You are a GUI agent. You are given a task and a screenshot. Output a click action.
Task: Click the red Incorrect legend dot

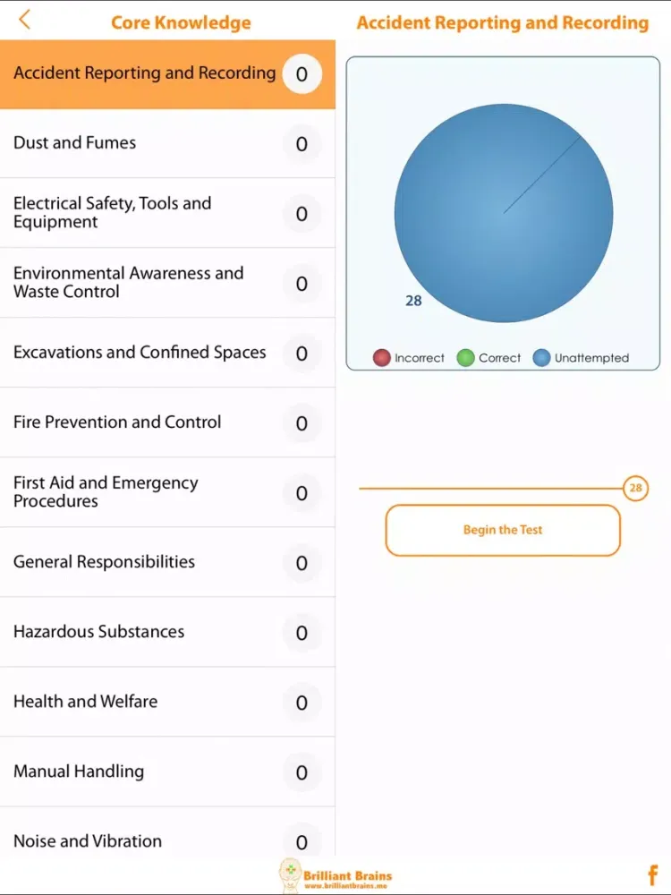pyautogui.click(x=382, y=358)
